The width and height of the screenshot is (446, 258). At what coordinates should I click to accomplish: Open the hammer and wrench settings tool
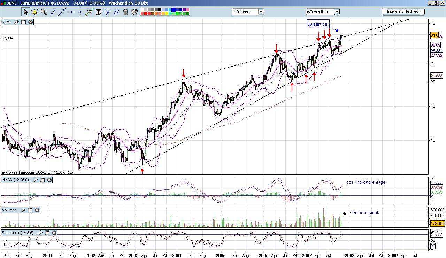click(x=135, y=12)
